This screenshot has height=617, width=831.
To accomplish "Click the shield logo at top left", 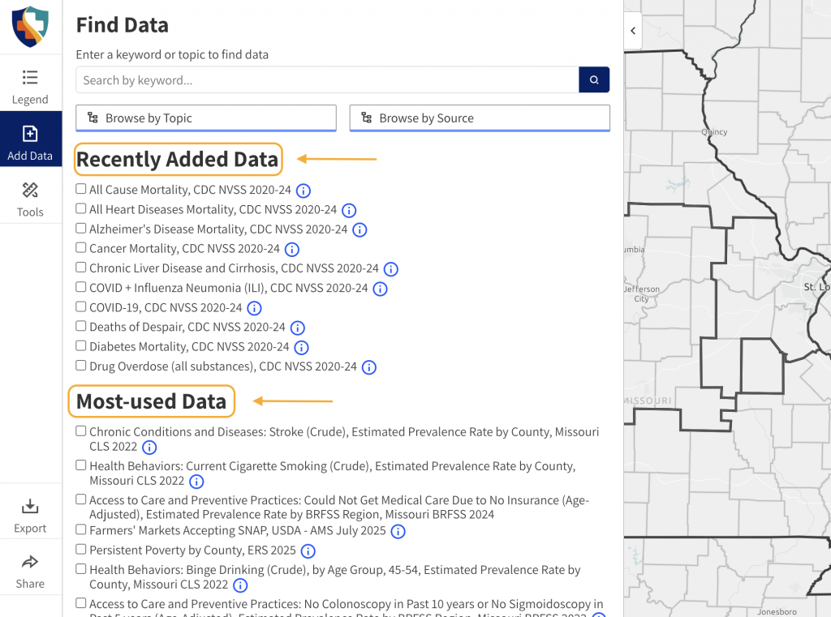I will 30,26.
